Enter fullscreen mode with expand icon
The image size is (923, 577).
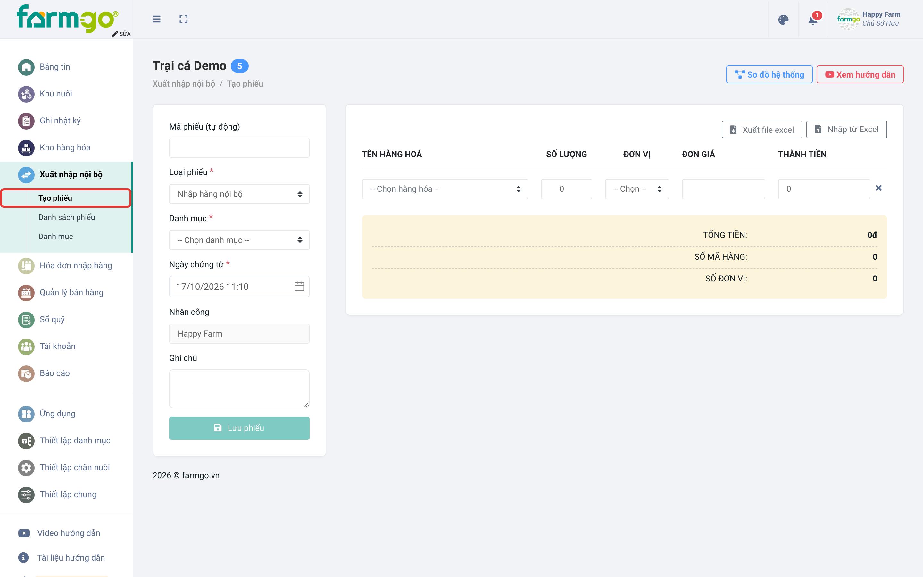coord(183,19)
